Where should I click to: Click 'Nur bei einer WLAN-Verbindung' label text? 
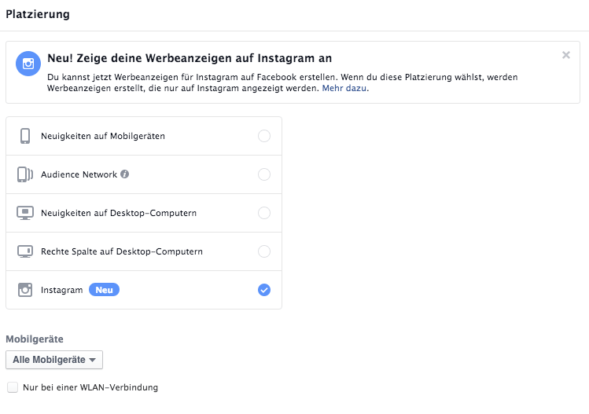coord(90,387)
